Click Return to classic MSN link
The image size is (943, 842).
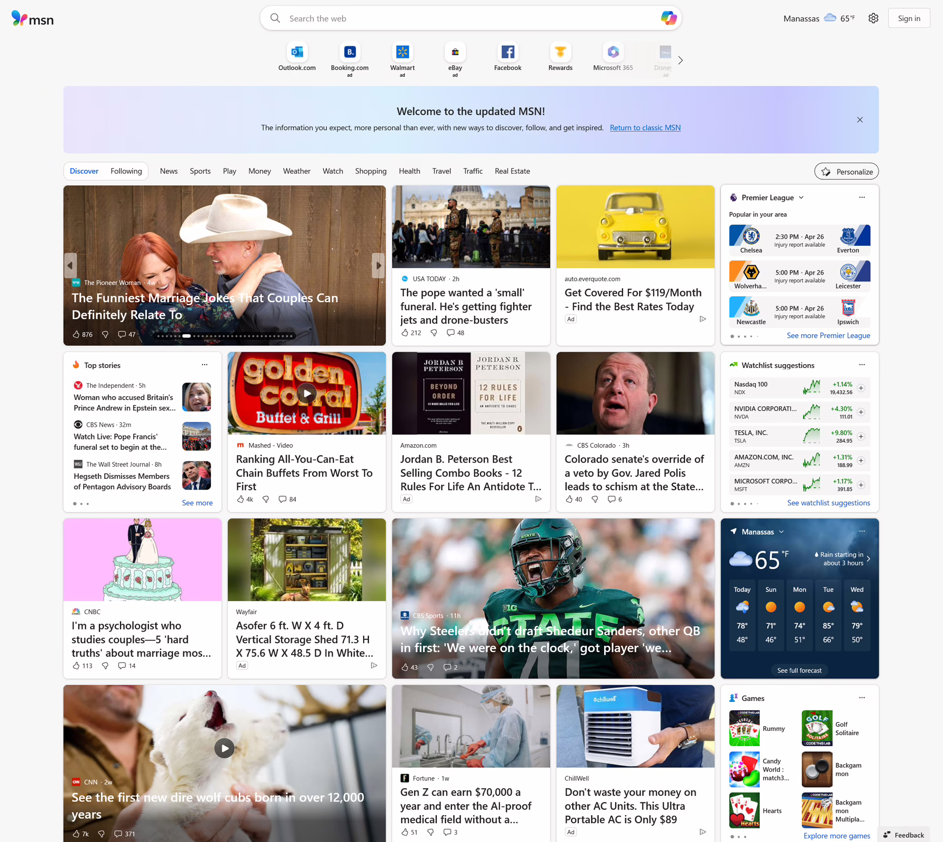coord(645,128)
